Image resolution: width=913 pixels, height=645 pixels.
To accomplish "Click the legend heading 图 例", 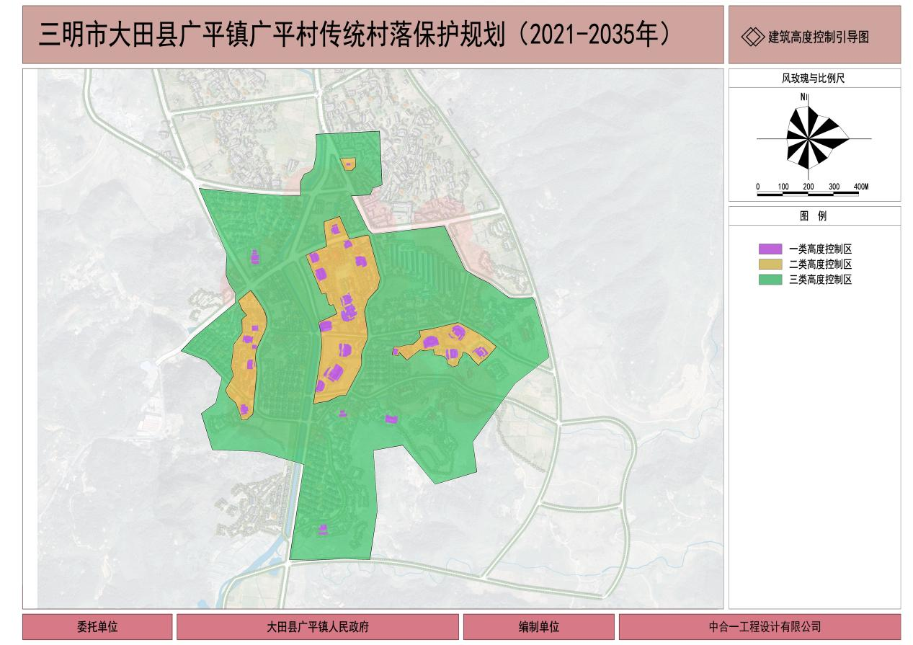I will tap(814, 216).
